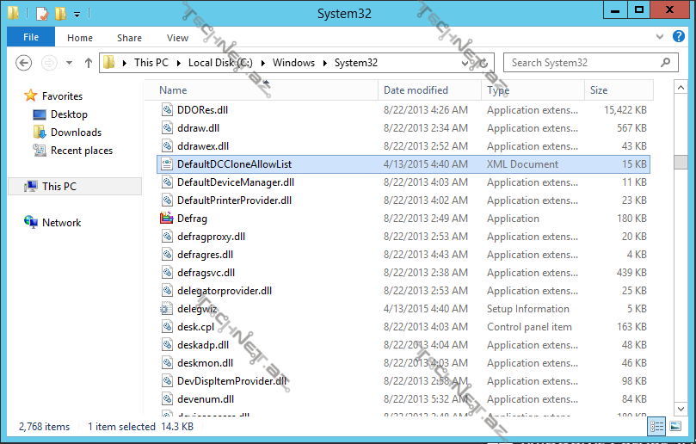The image size is (696, 444).
Task: Open the Customize Quick Access Toolbar dropdown
Action: click(77, 15)
